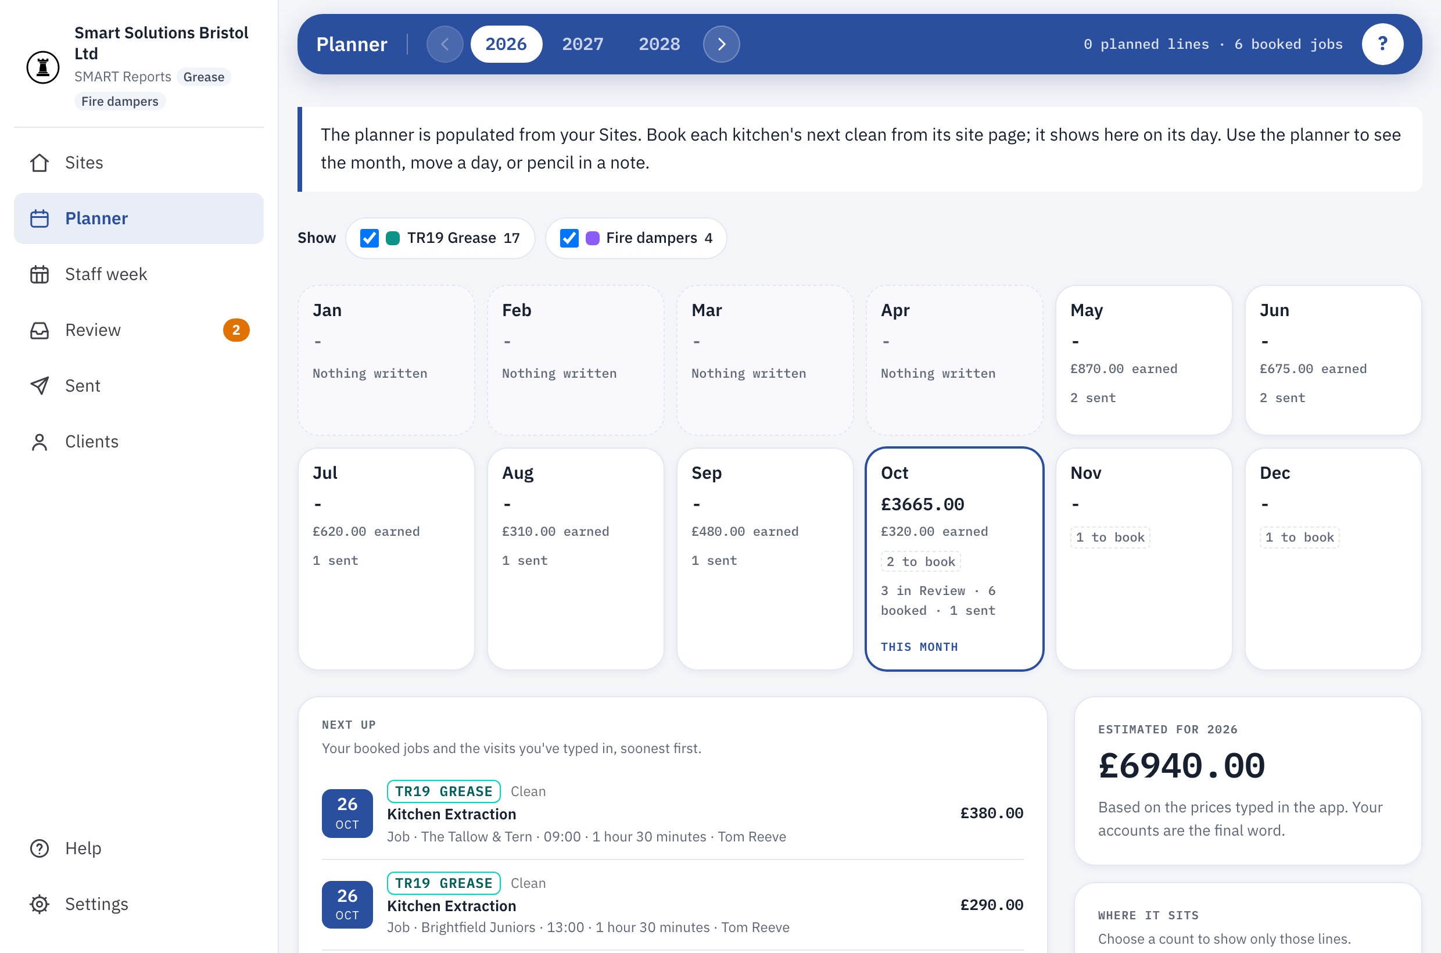Switch to the 2027 year tab
The width and height of the screenshot is (1441, 953).
tap(583, 44)
